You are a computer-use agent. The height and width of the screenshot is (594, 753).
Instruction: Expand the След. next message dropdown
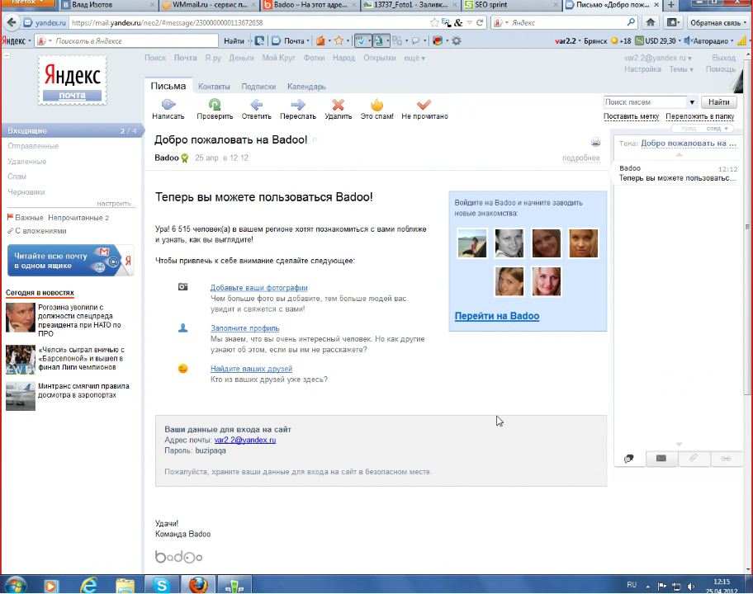pyautogui.click(x=717, y=129)
